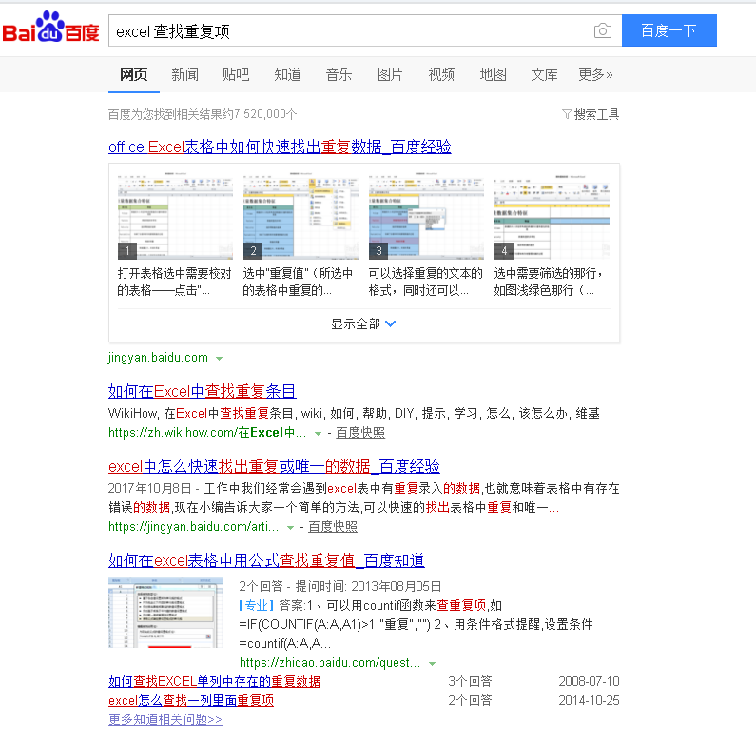756x743 pixels.
Task: Switch to the 网页 tab
Action: point(133,75)
